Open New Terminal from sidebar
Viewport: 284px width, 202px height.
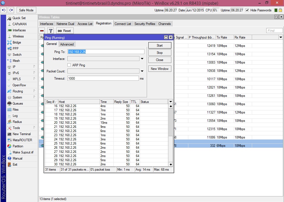(21, 134)
